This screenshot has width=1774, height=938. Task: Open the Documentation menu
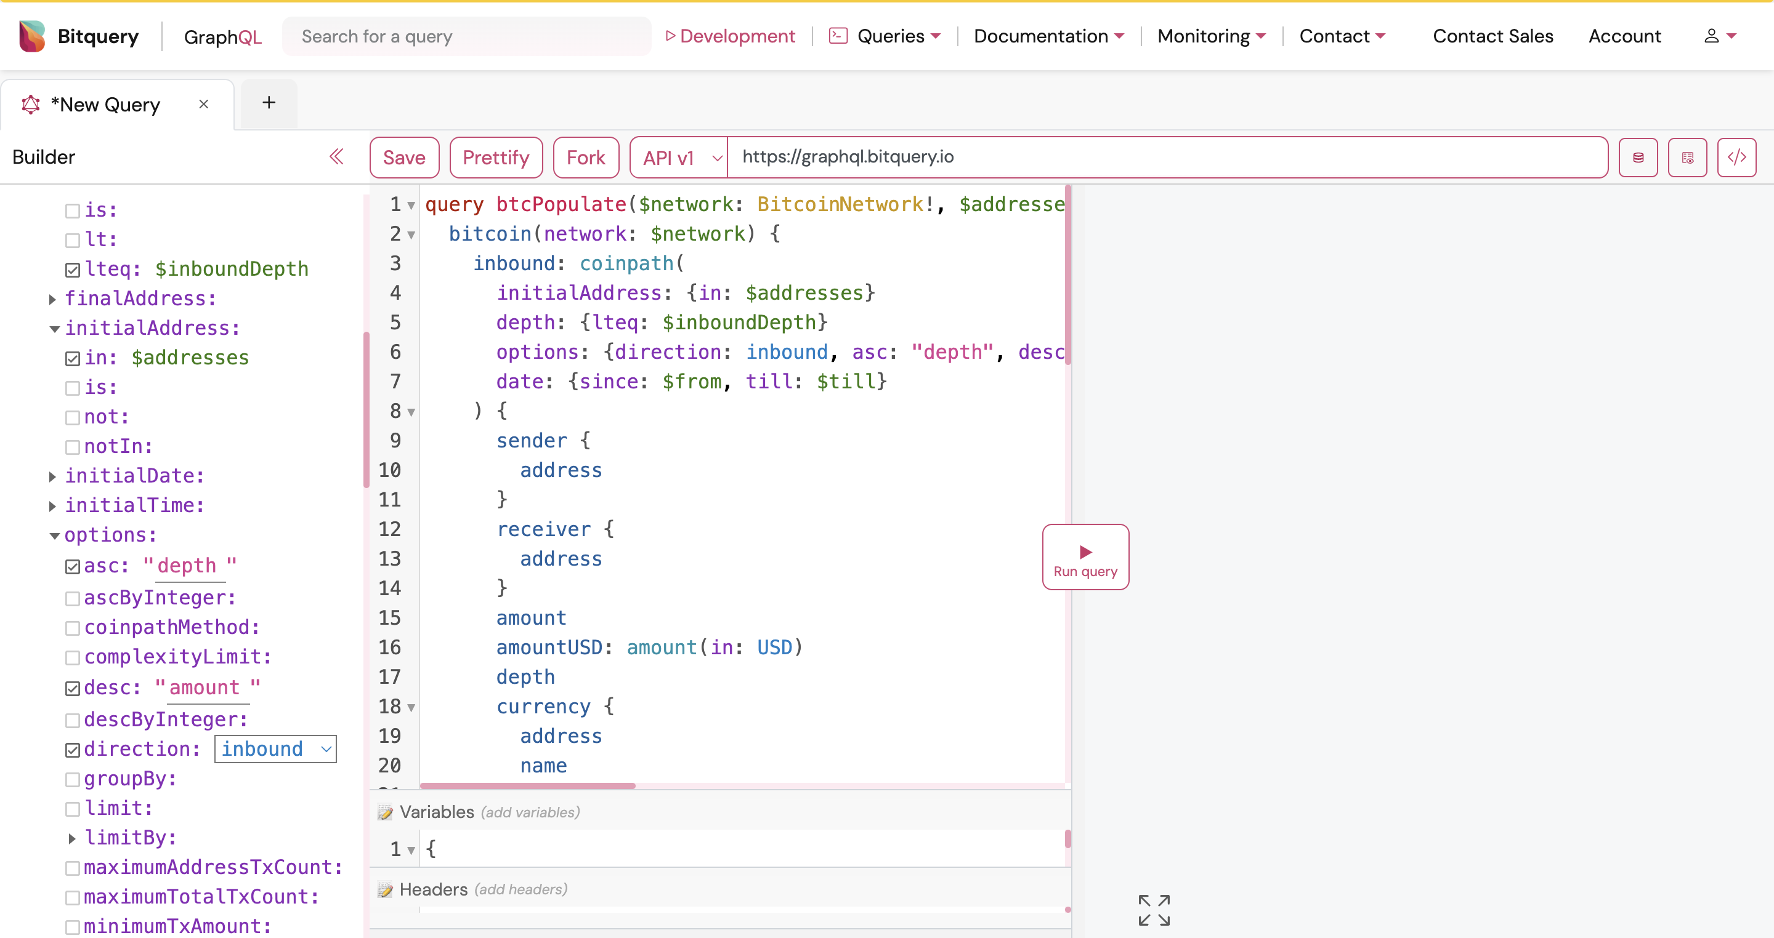pyautogui.click(x=1047, y=36)
